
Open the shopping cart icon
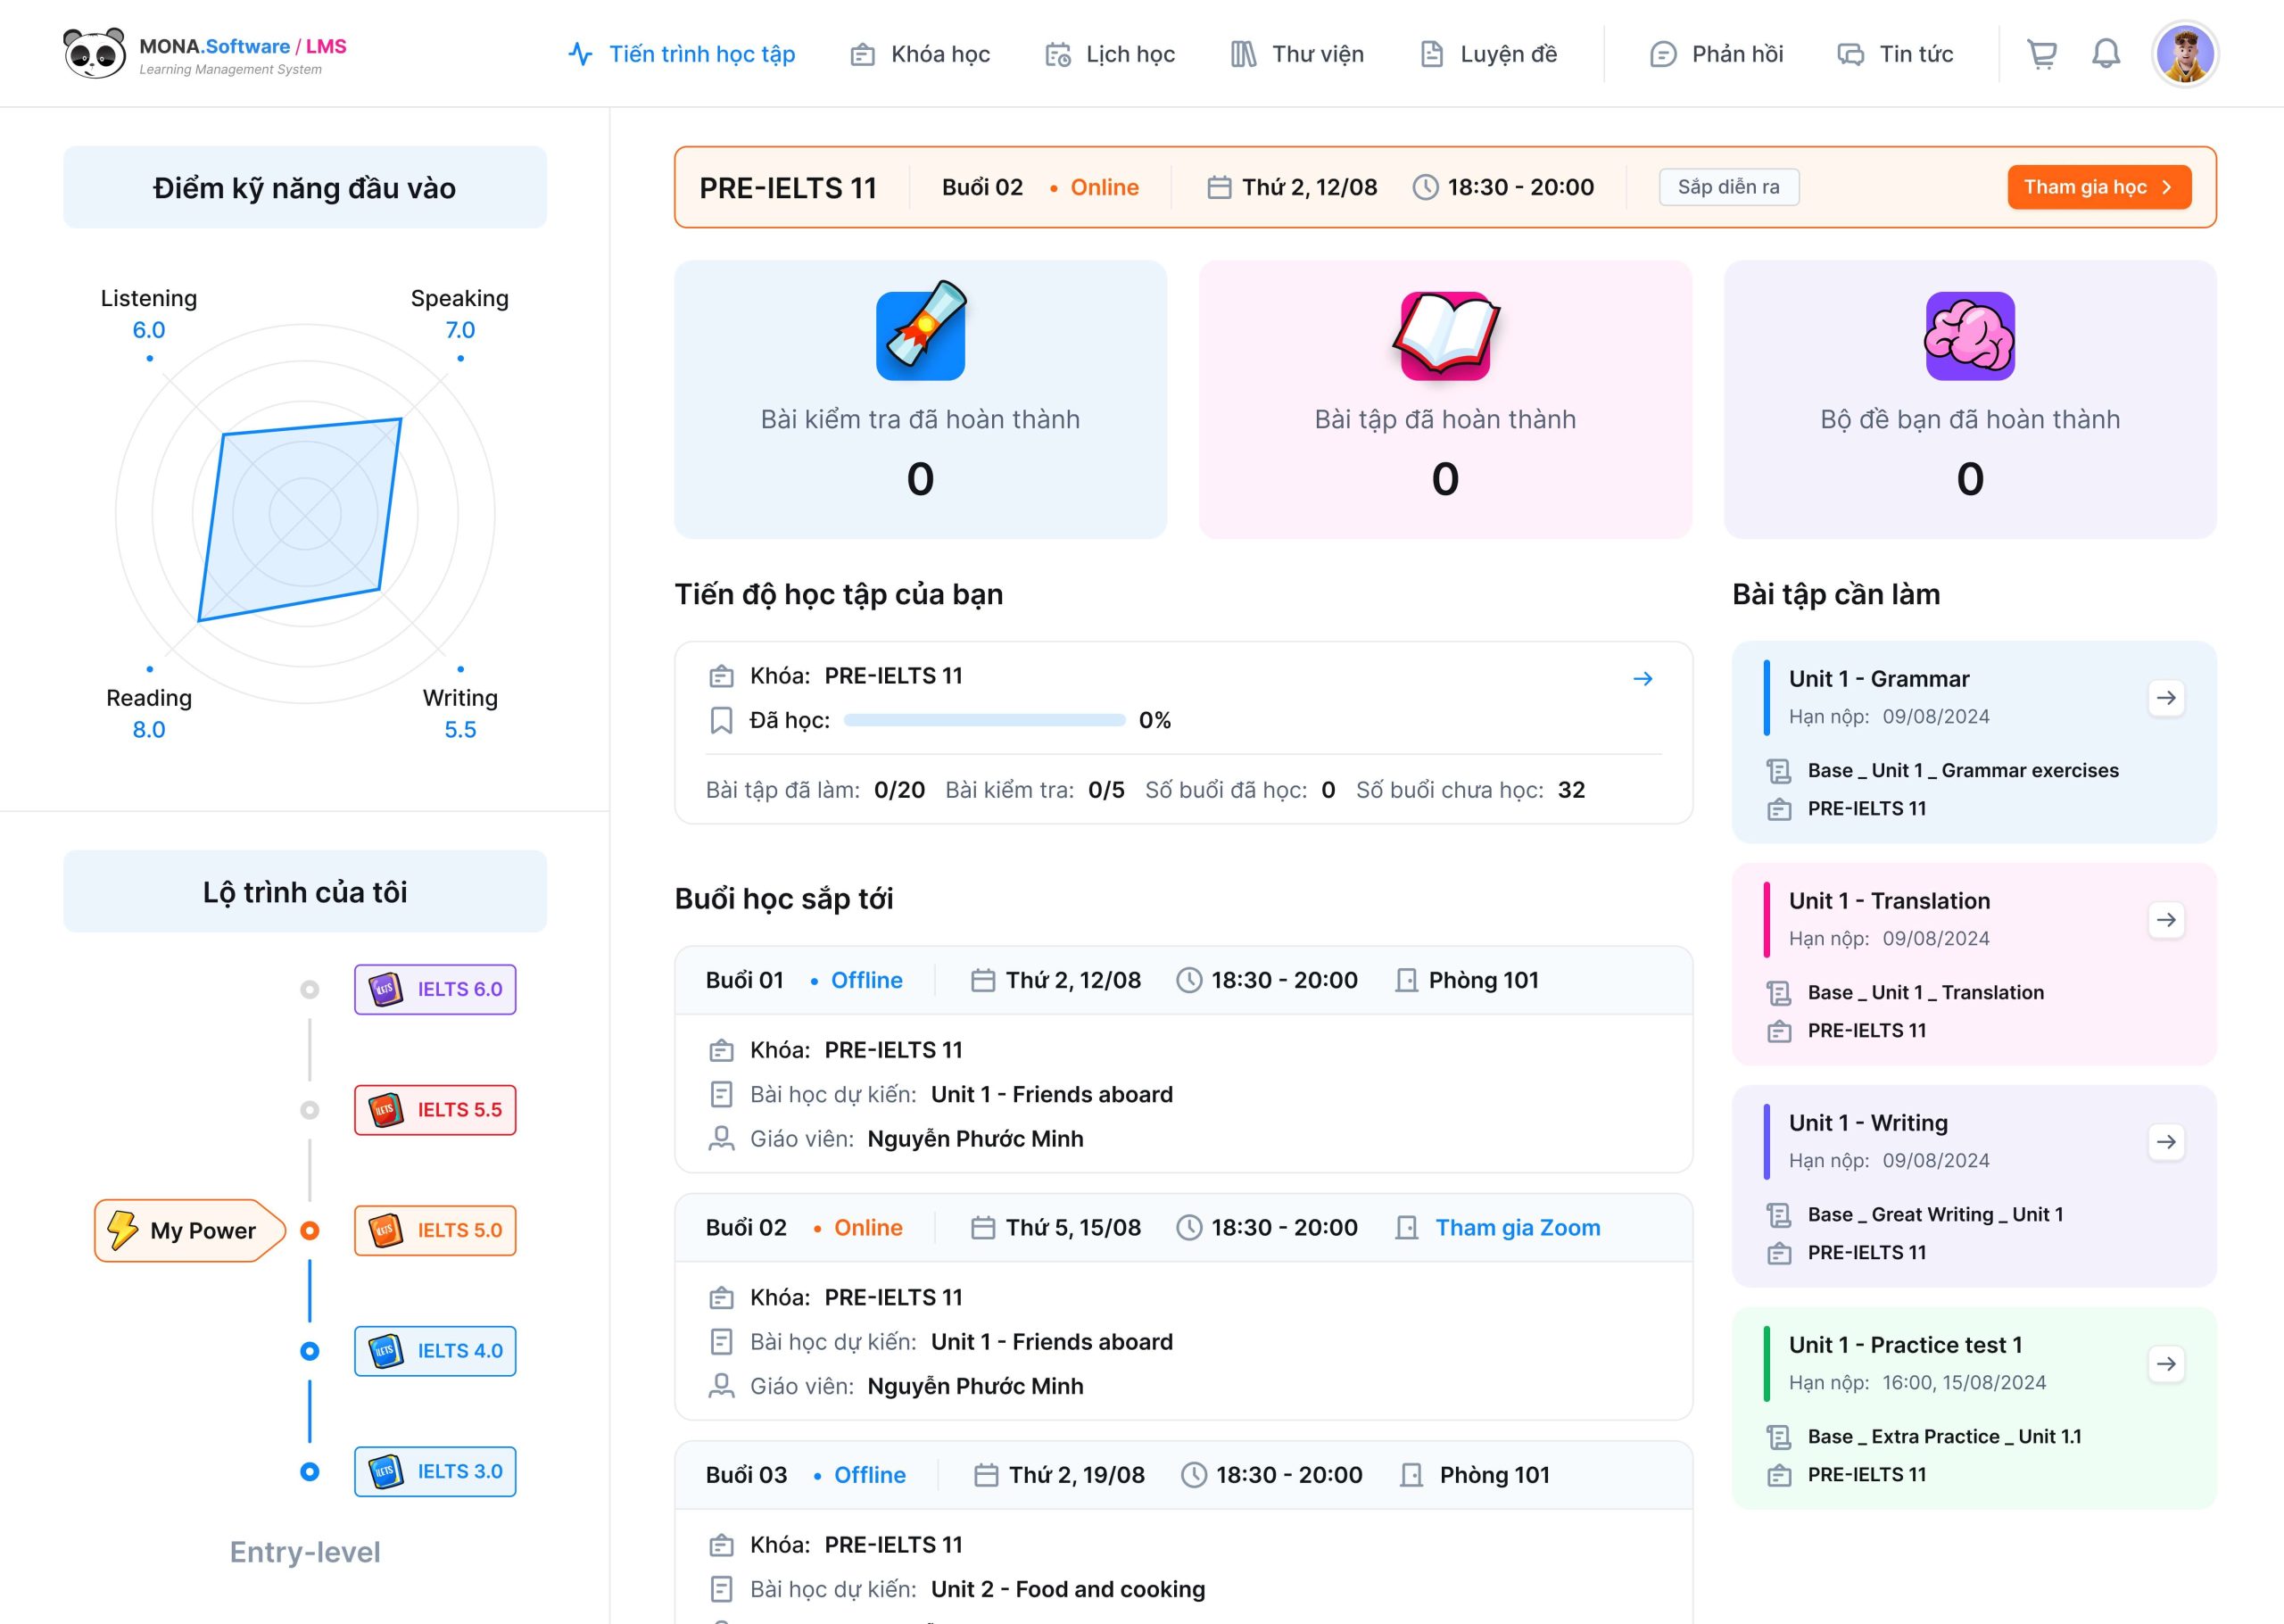click(2041, 54)
